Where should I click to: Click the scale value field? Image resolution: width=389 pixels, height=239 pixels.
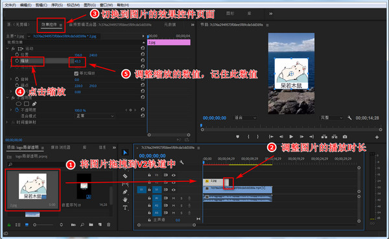[77, 62]
